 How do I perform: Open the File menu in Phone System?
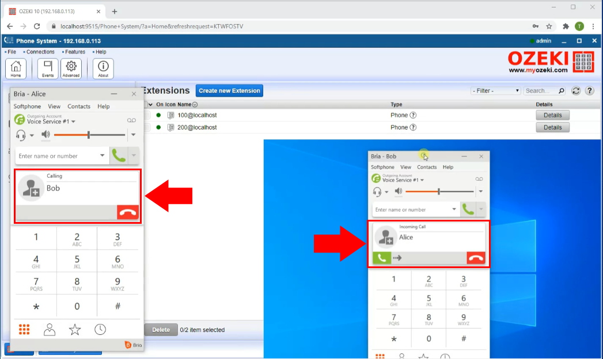pos(12,52)
